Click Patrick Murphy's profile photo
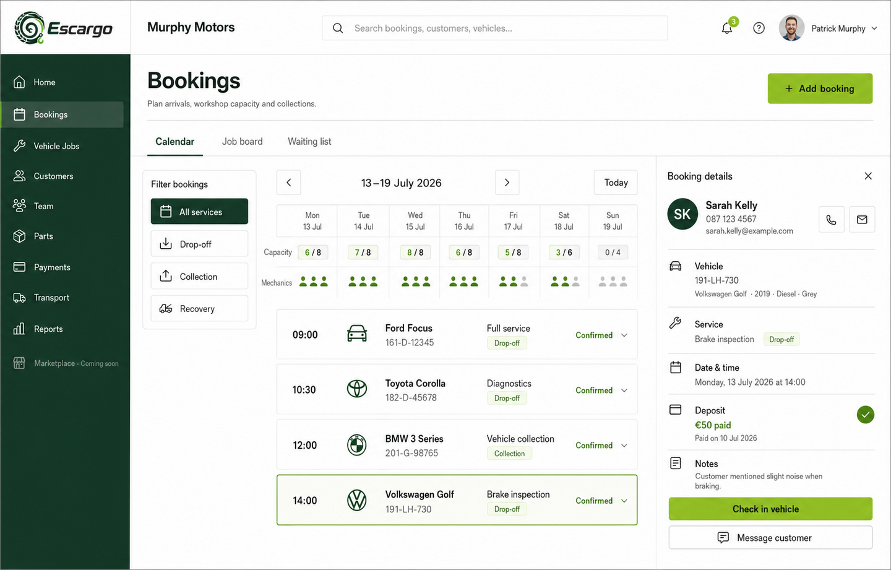This screenshot has height=570, width=891. click(x=791, y=28)
